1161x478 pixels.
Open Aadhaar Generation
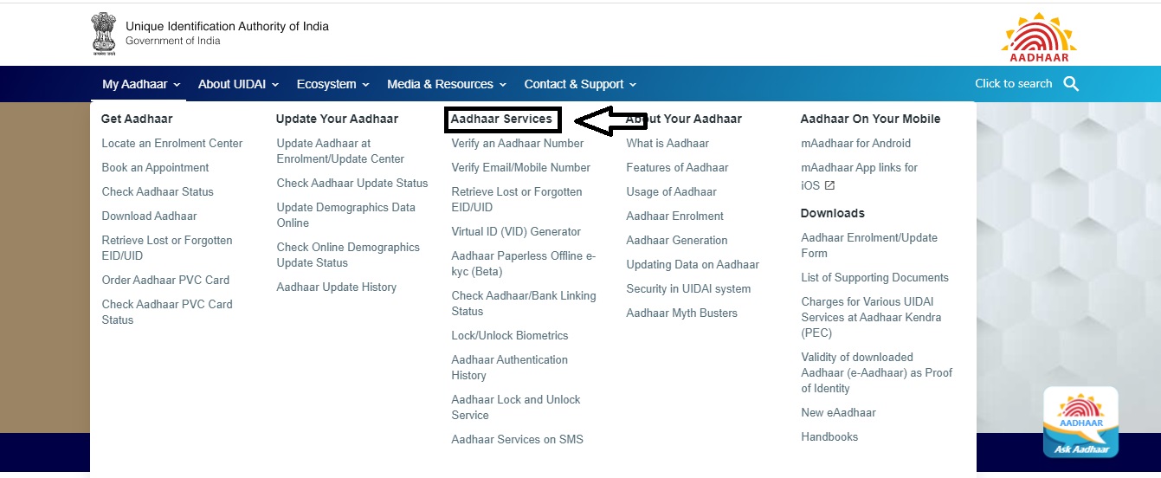[x=677, y=240]
